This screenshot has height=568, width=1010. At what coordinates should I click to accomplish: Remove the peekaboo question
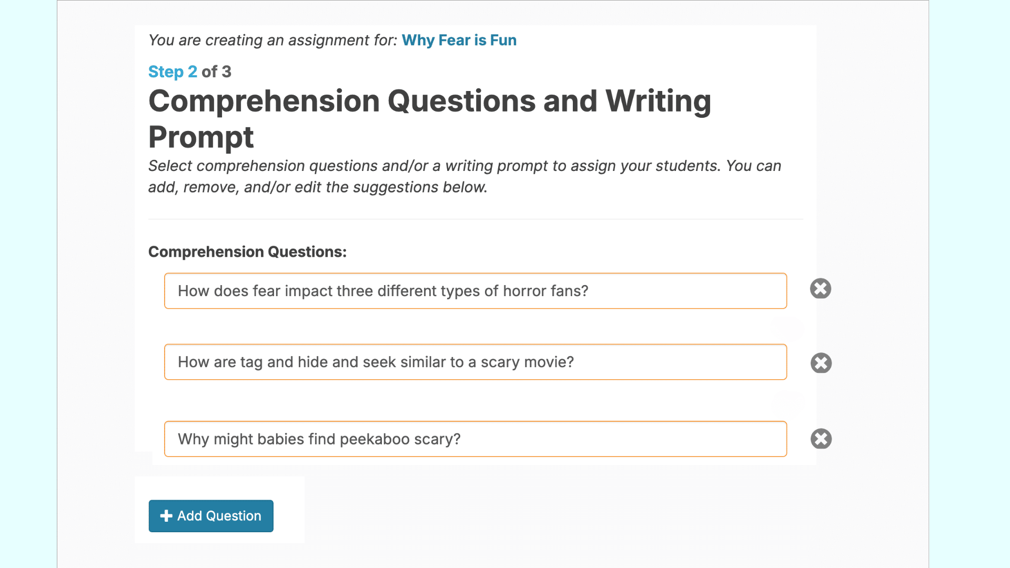821,439
